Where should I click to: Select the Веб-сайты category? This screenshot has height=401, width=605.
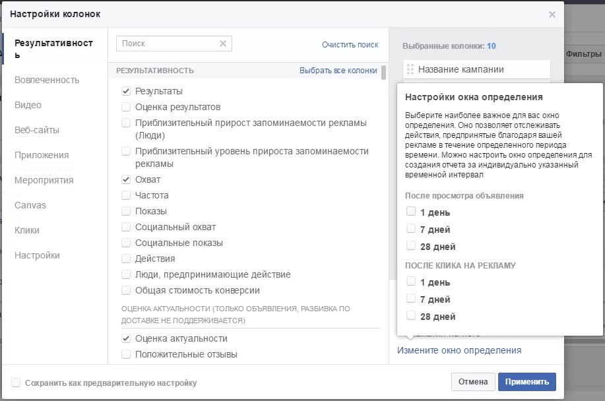(x=37, y=130)
